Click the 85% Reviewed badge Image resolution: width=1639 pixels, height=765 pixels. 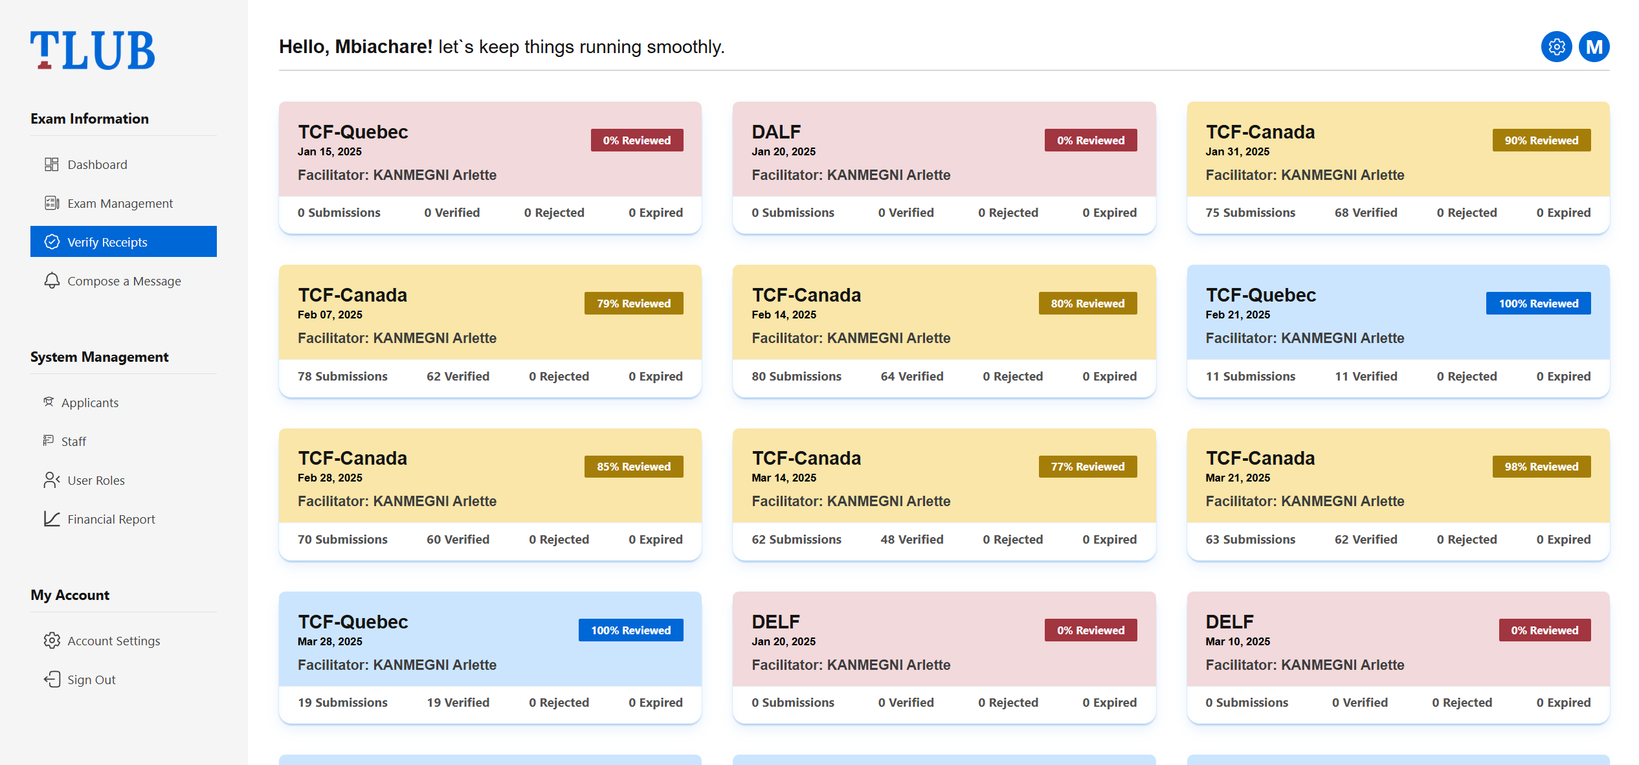click(634, 467)
